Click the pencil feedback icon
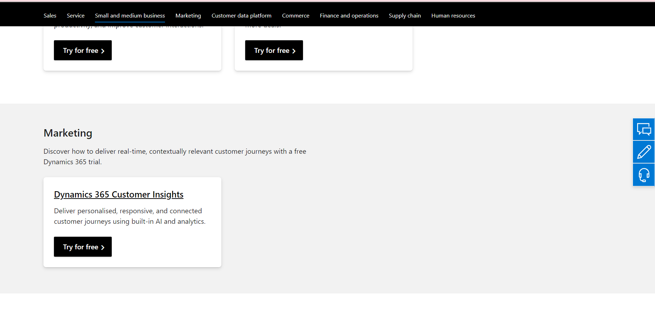This screenshot has width=655, height=312. [644, 152]
